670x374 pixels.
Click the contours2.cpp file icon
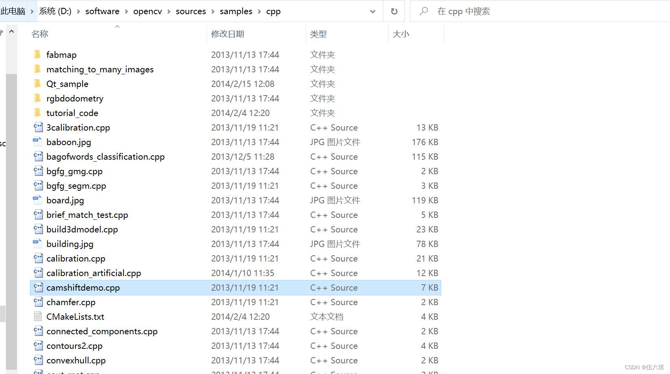[38, 345]
